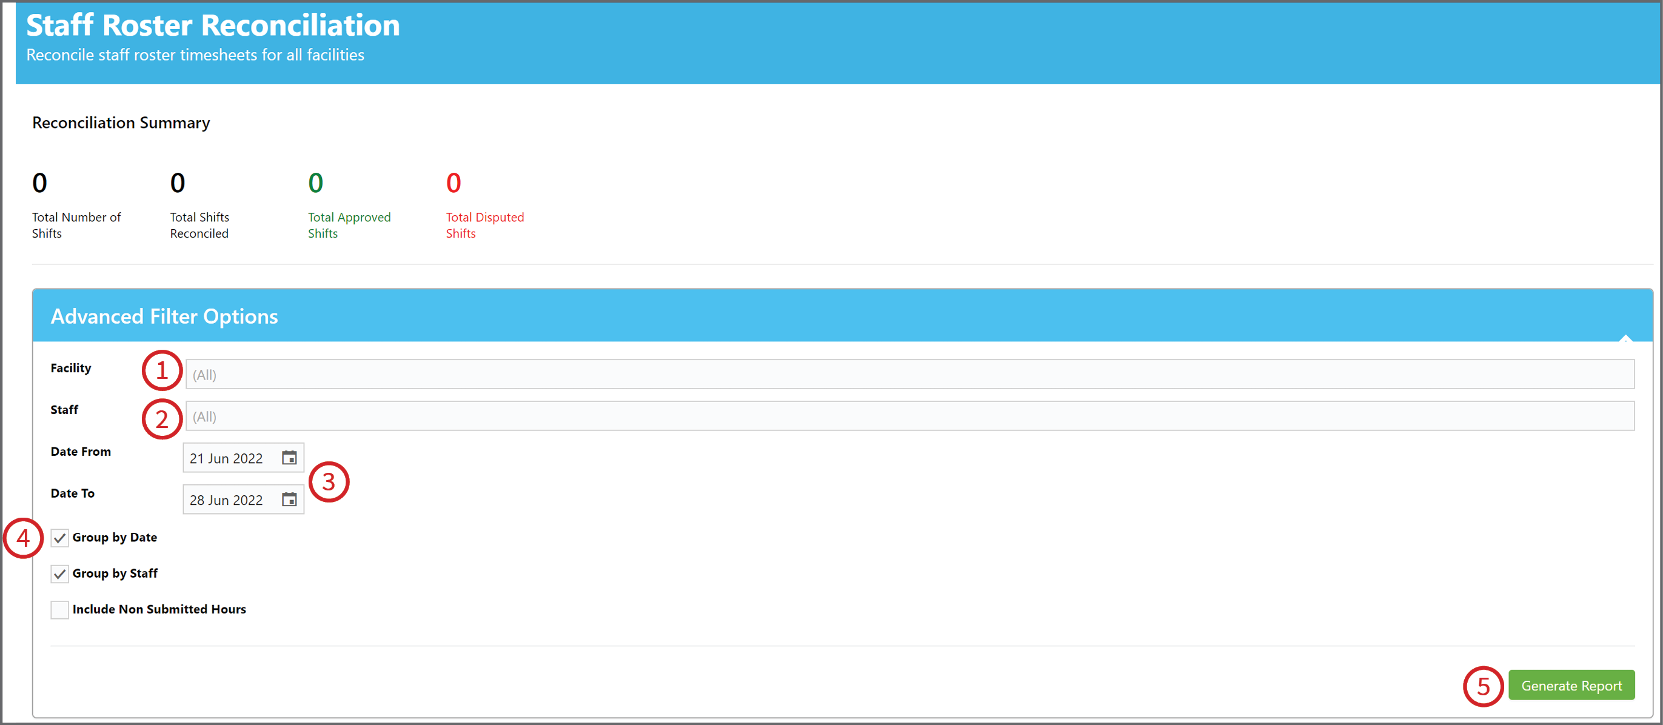Click the Total Approved Shifts label

[349, 226]
